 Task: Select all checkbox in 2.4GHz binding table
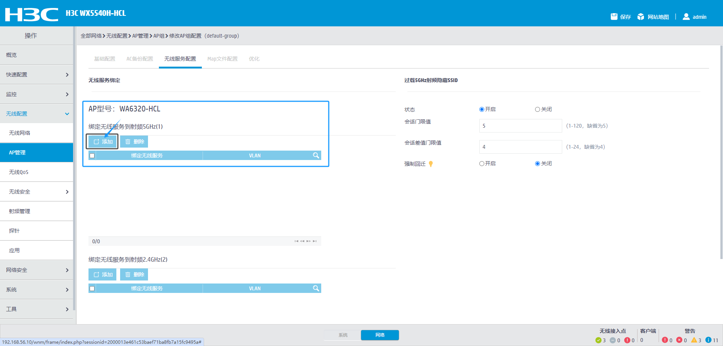point(92,288)
